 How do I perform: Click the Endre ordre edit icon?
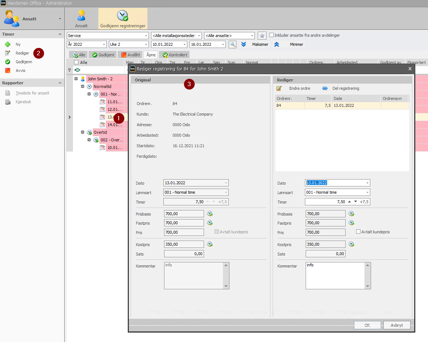click(279, 88)
